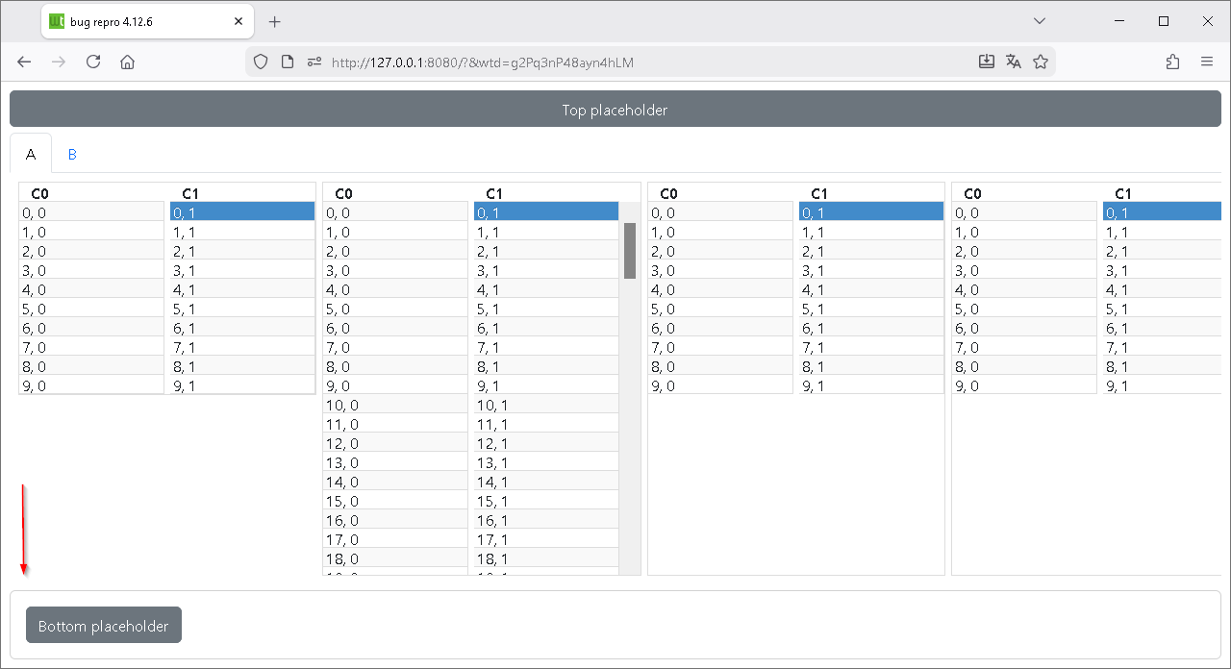Viewport: 1231px width, 669px height.
Task: Open the extensions puzzle icon
Action: [x=1172, y=62]
